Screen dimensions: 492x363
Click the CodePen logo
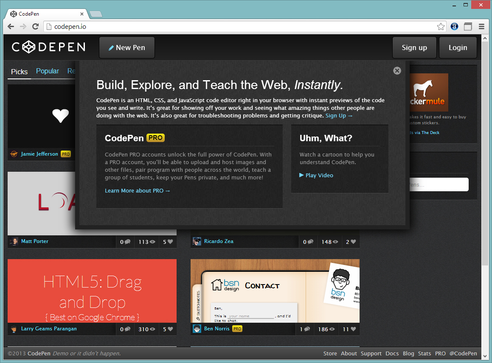pos(49,47)
